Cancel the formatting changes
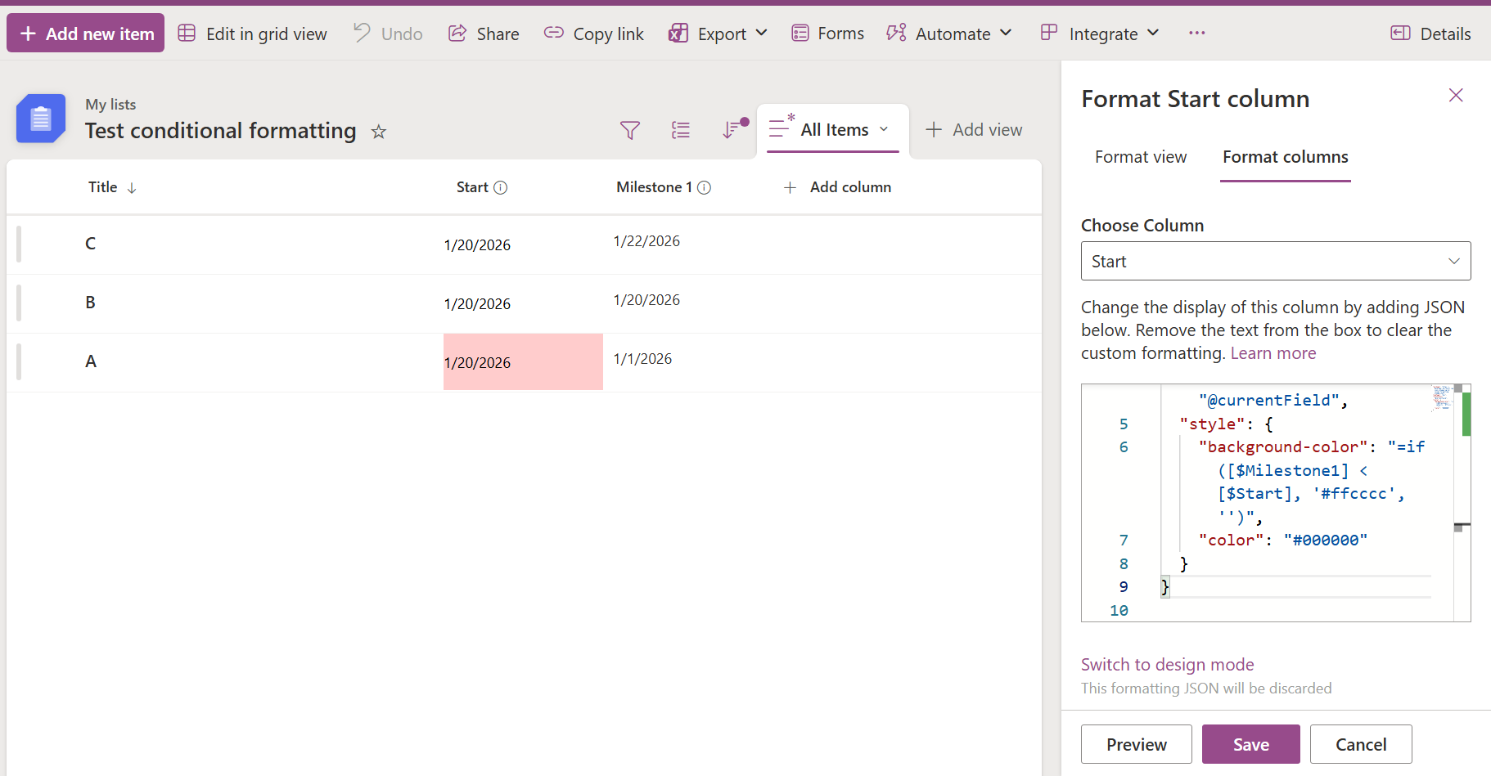Screen dimensions: 1491x776 coord(1361,744)
